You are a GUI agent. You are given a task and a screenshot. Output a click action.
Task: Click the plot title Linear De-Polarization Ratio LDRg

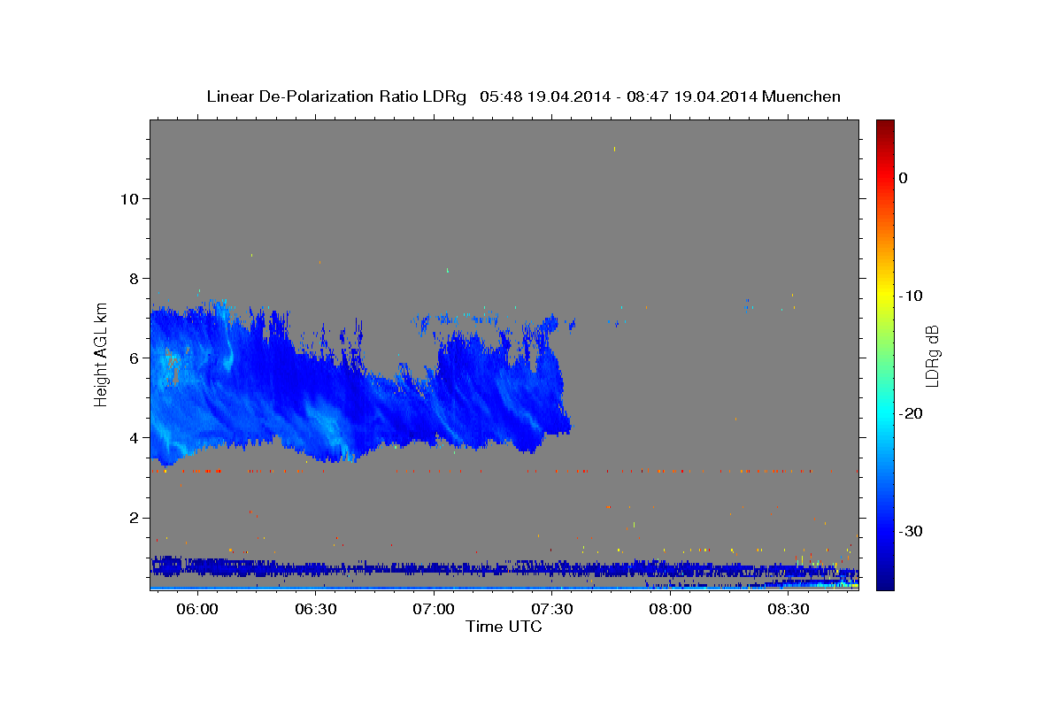click(336, 96)
